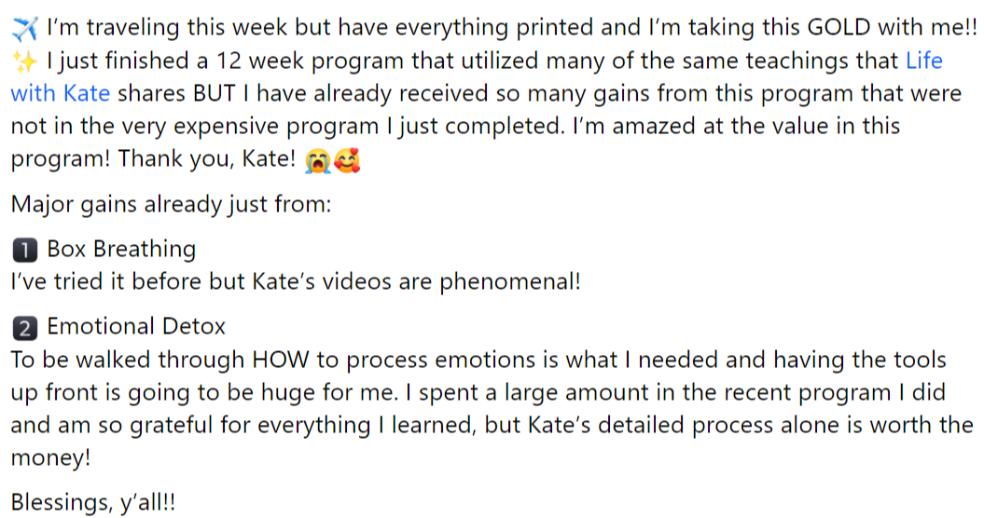Click the crying face emoji
The height and width of the screenshot is (518, 984).
[317, 160]
